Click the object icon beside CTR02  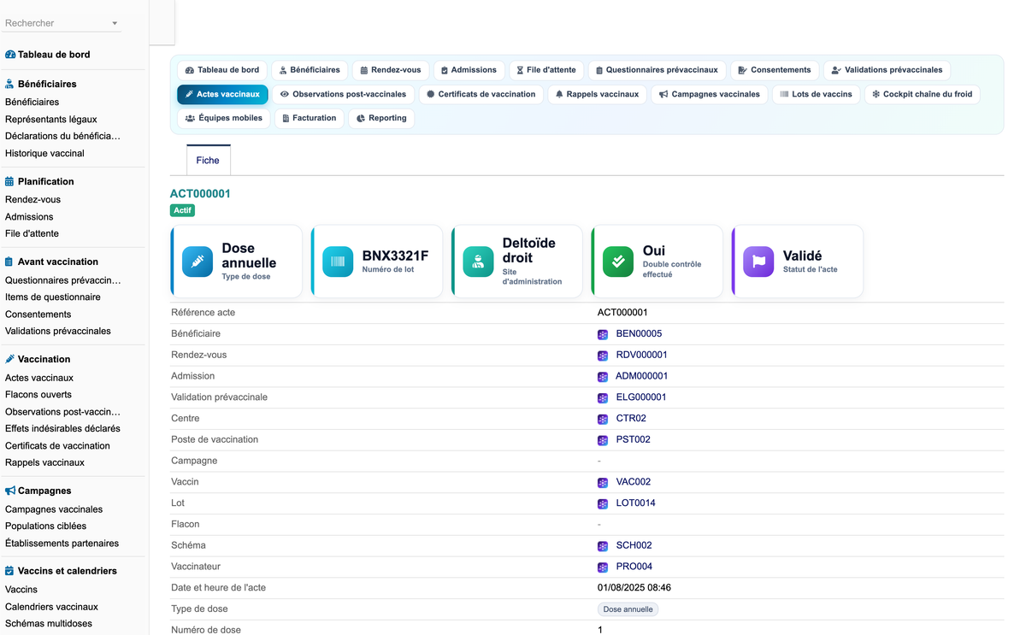pos(603,420)
